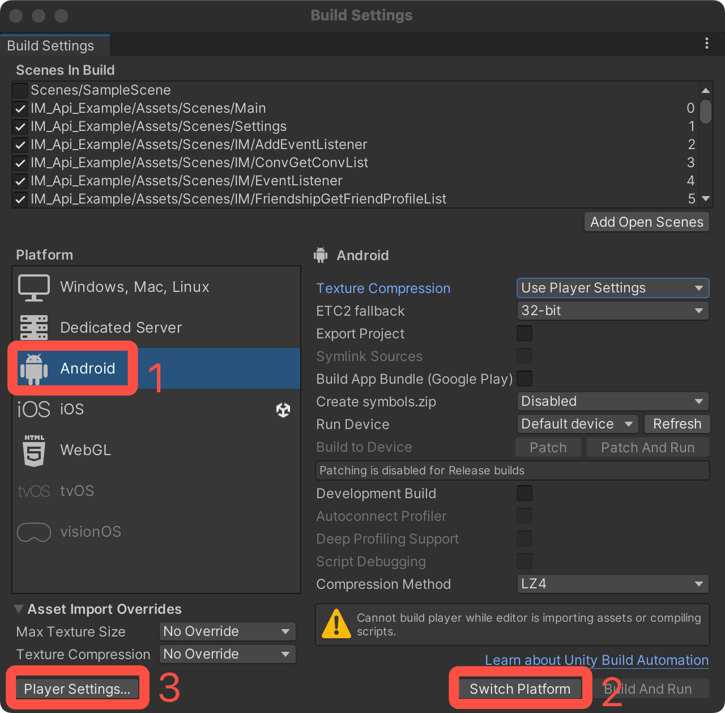
Task: Click the tvOS platform icon
Action: coord(34,491)
